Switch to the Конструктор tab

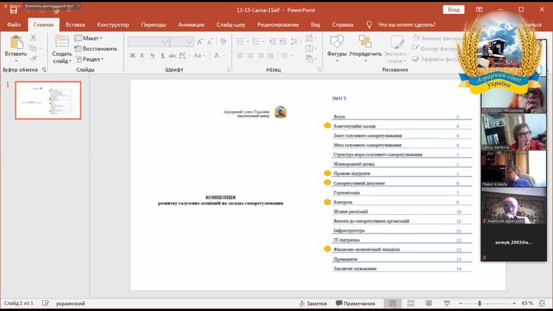pyautogui.click(x=113, y=24)
